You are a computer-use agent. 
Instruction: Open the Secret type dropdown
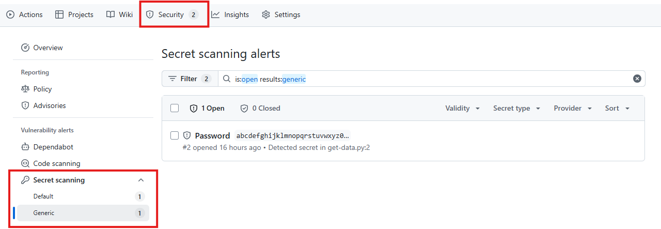517,108
